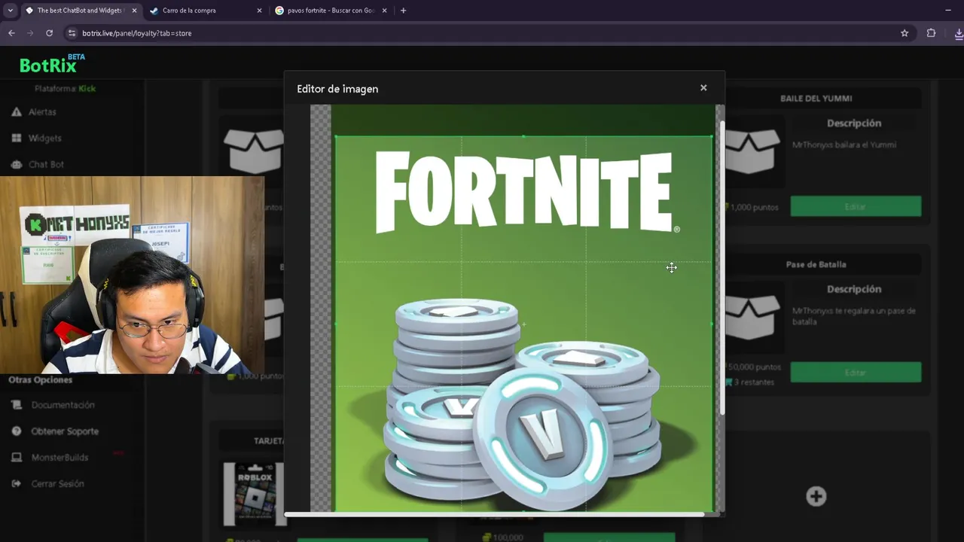
Task: Click Editar button for Baile del Yummi
Action: pos(856,206)
